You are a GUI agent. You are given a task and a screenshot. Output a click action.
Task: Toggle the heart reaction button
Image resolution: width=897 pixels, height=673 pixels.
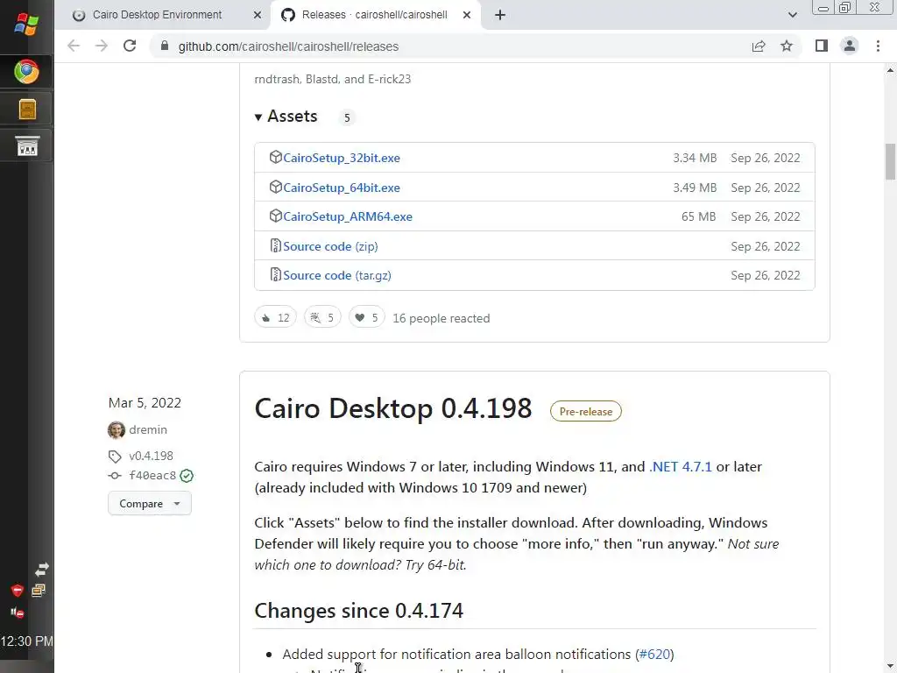(x=366, y=318)
